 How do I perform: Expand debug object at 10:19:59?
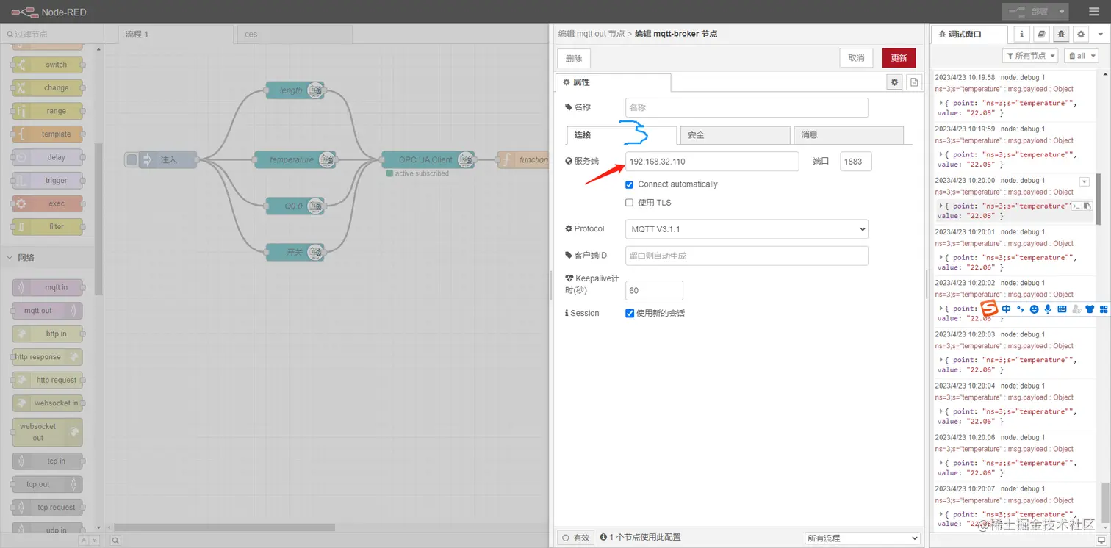click(941, 154)
